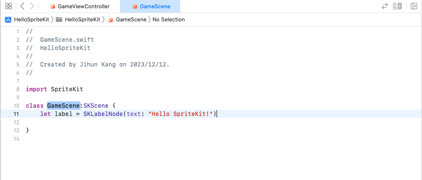Click line number 11 in gutter

16,114
